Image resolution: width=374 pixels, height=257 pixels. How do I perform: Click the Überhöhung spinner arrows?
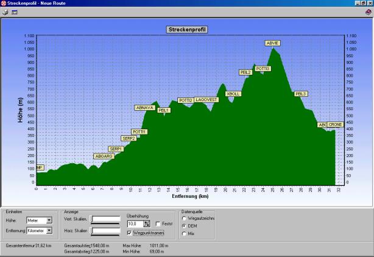147,224
